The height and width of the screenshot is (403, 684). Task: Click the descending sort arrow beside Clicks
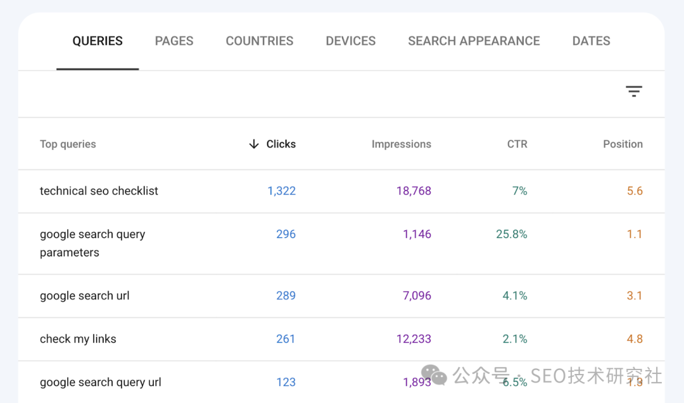(x=254, y=144)
